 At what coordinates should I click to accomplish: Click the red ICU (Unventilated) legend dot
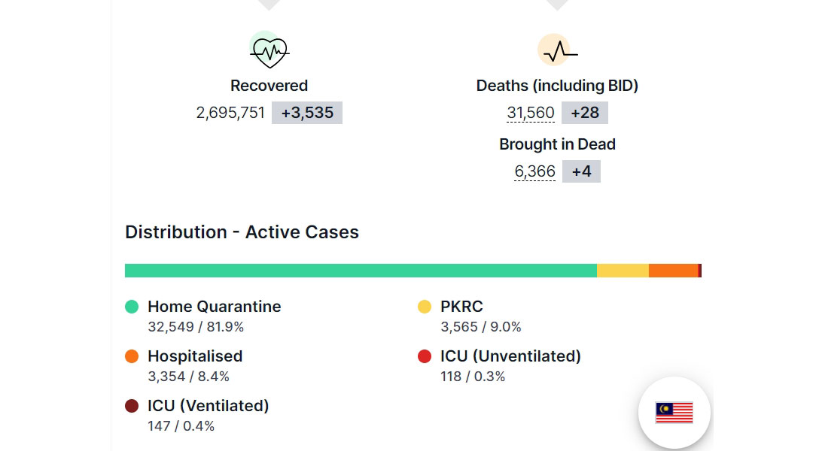(424, 356)
